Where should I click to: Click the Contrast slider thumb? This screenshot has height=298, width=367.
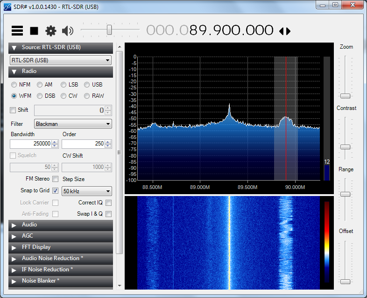click(345, 147)
